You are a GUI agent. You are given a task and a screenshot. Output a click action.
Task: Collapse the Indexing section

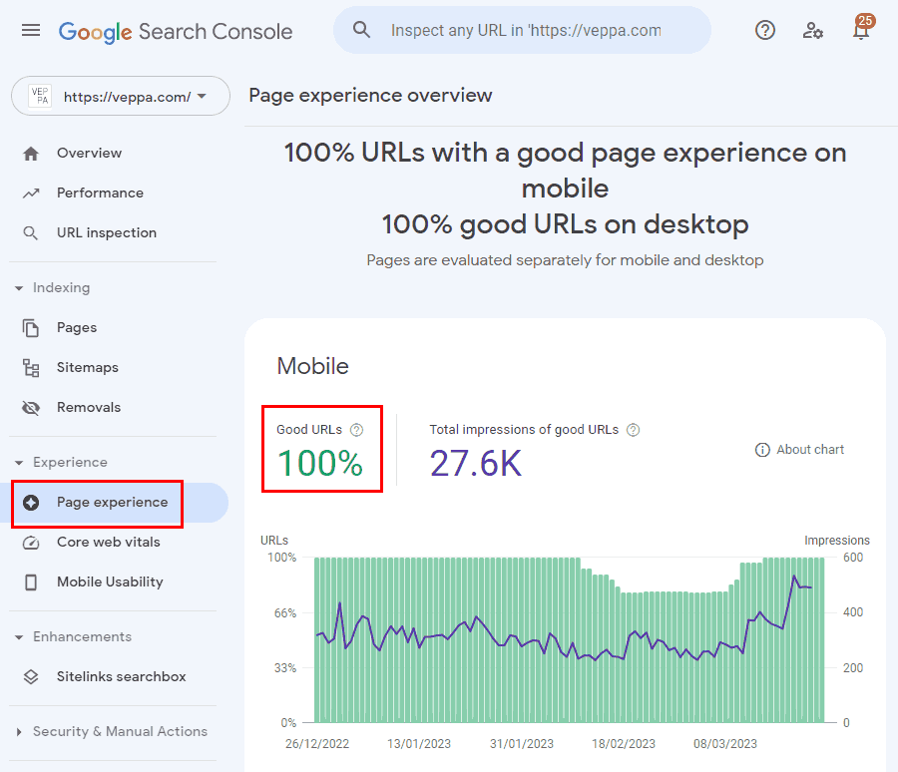click(19, 288)
